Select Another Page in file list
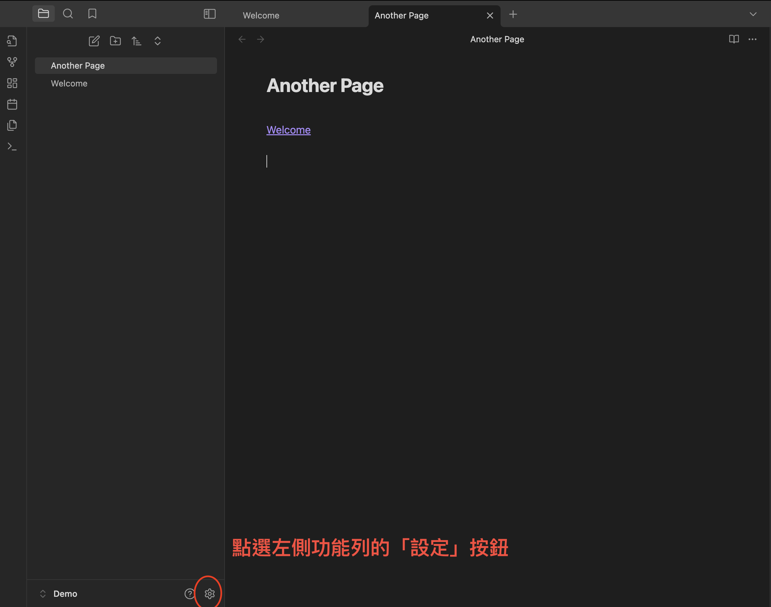Screen dimensions: 771x607 coord(126,65)
